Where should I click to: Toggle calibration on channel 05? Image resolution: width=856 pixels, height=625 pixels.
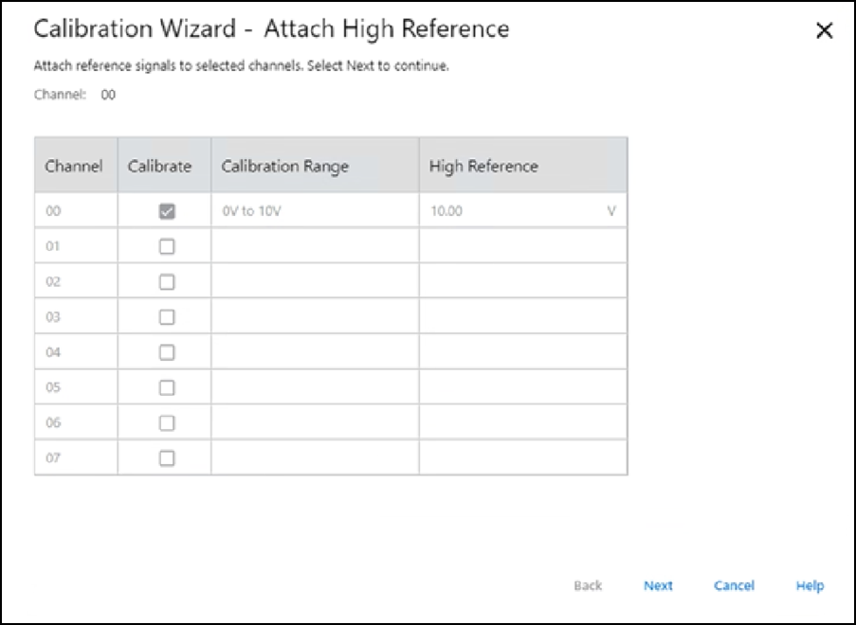[167, 387]
